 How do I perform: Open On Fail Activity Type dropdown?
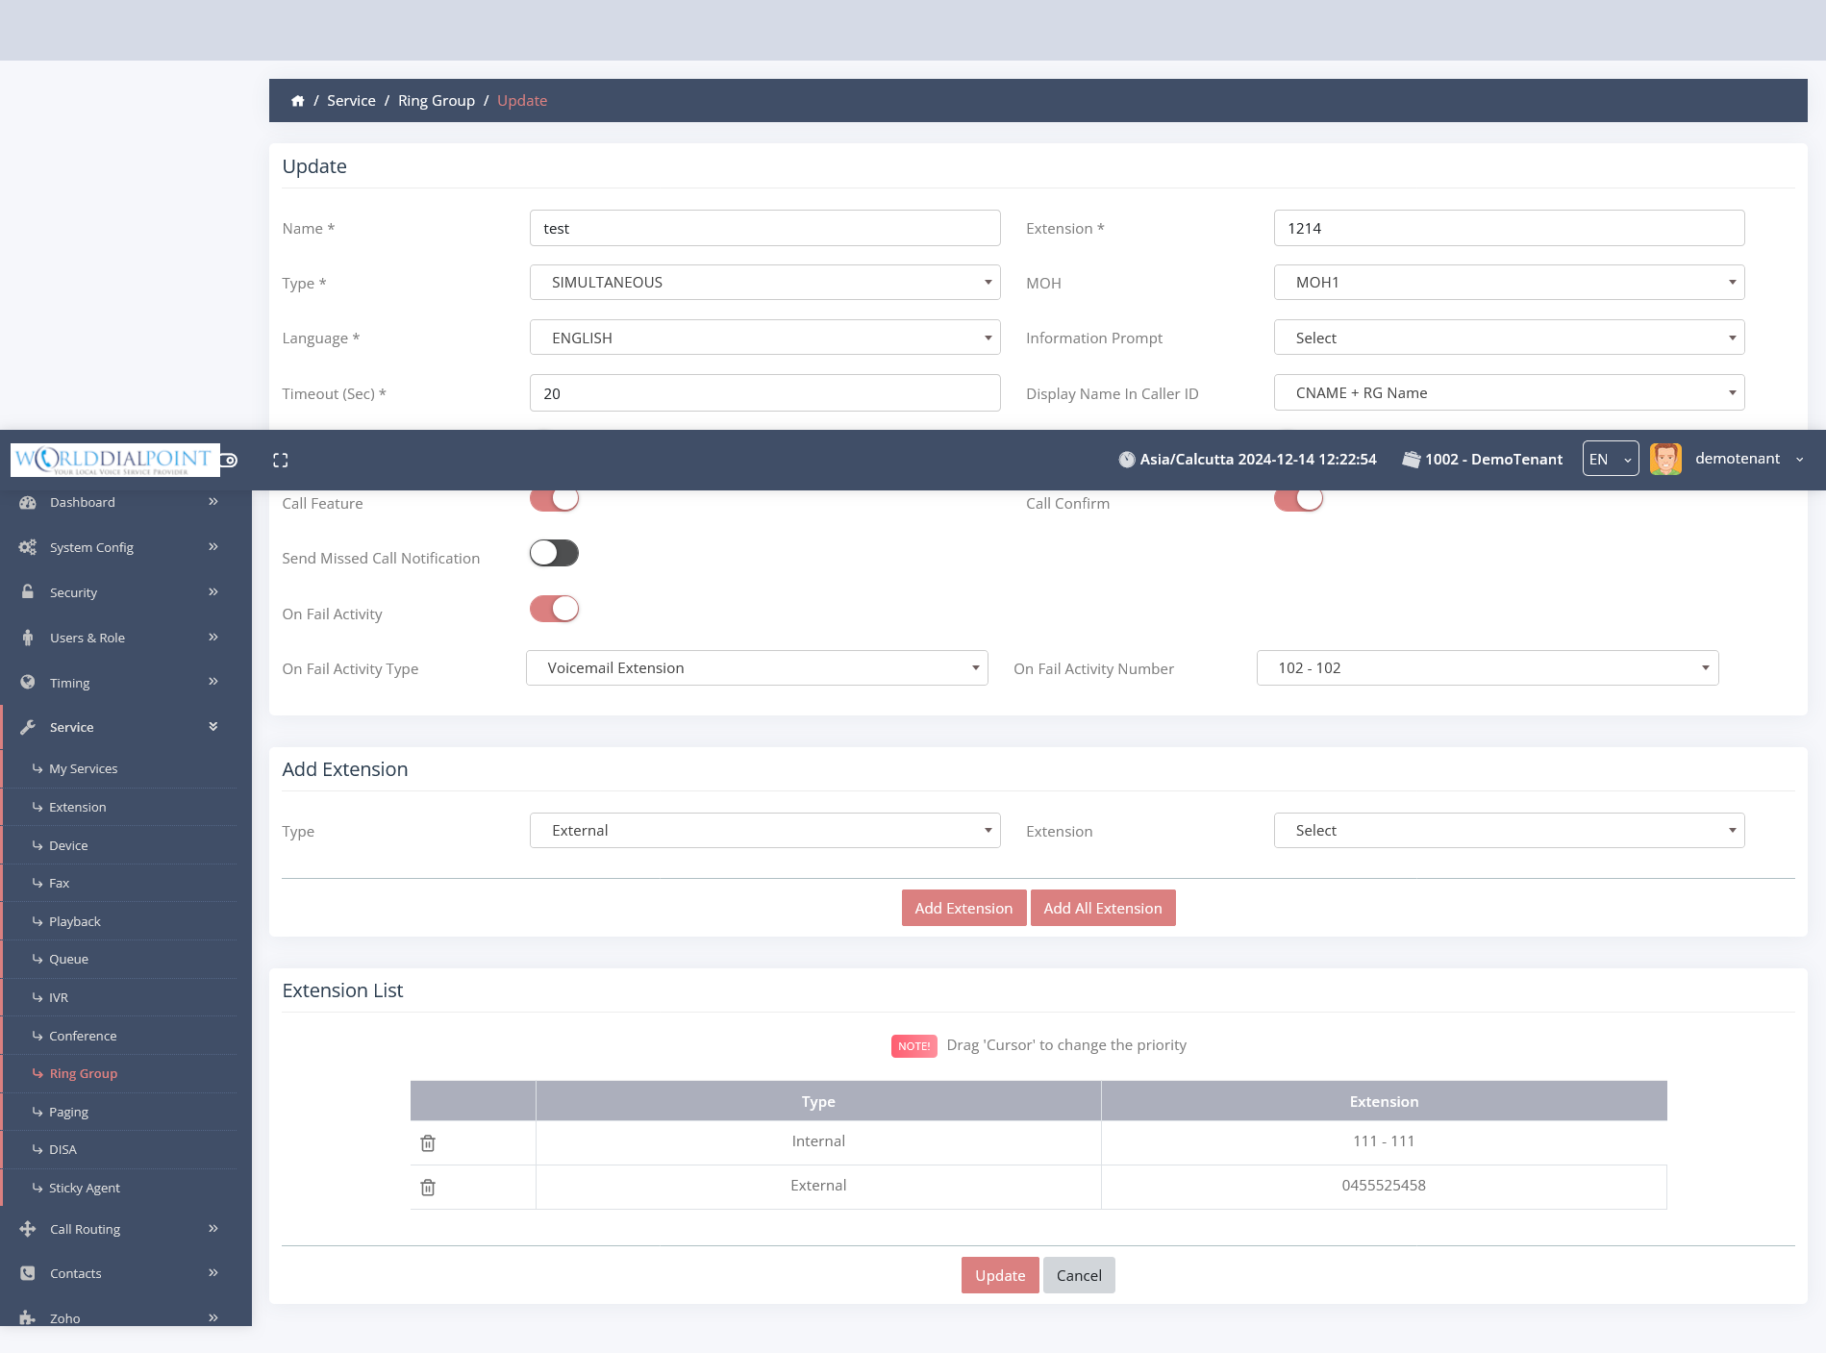point(756,668)
